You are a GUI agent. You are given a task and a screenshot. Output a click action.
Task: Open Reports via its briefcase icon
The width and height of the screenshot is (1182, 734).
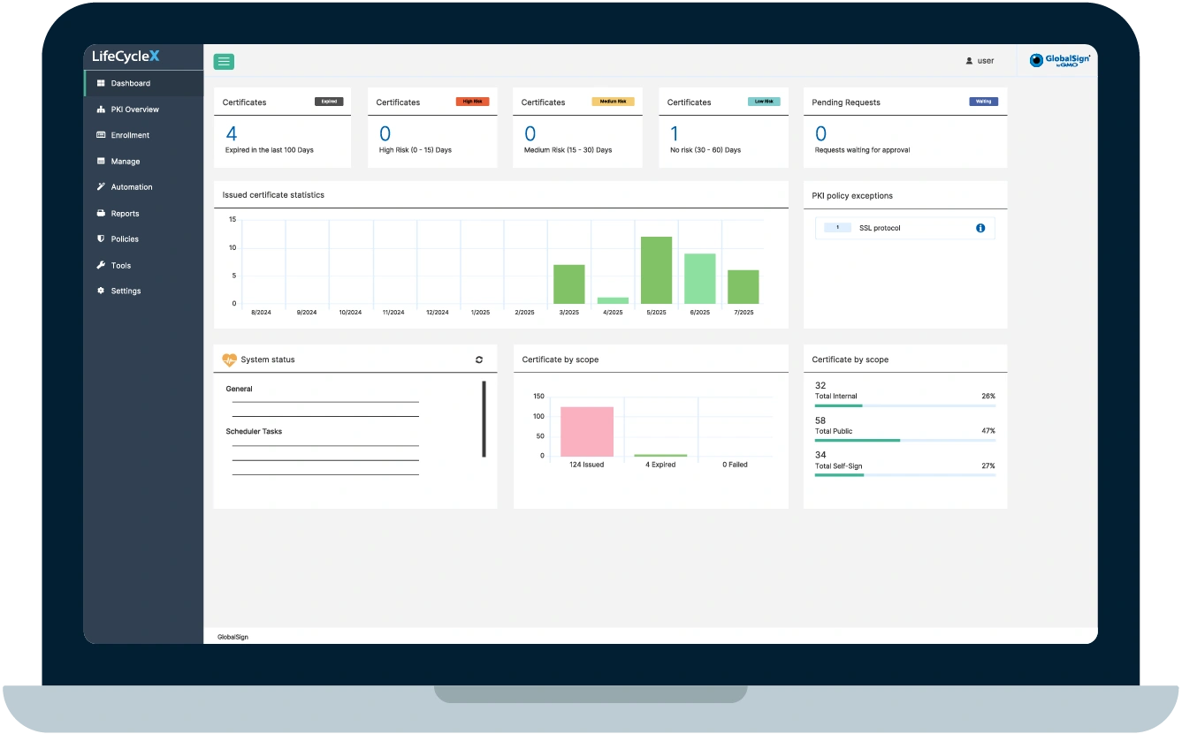(100, 213)
